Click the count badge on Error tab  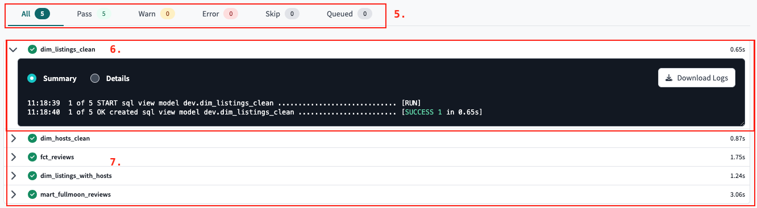tap(231, 14)
